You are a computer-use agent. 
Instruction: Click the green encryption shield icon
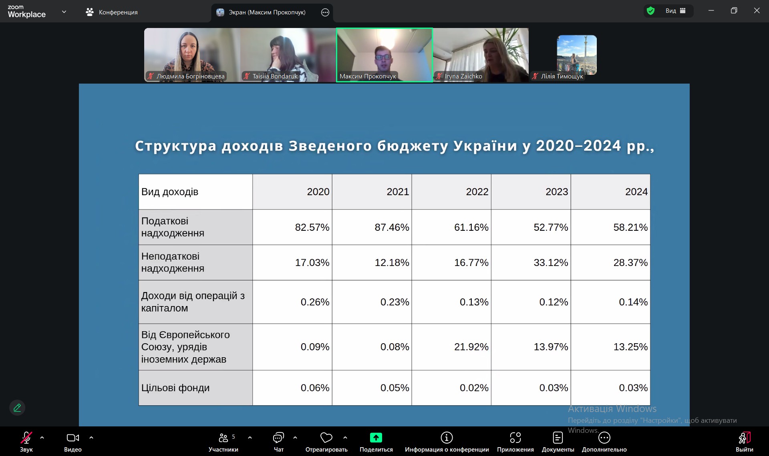point(650,11)
